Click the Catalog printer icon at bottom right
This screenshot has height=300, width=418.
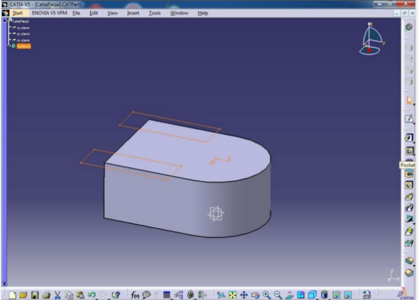[367, 295]
